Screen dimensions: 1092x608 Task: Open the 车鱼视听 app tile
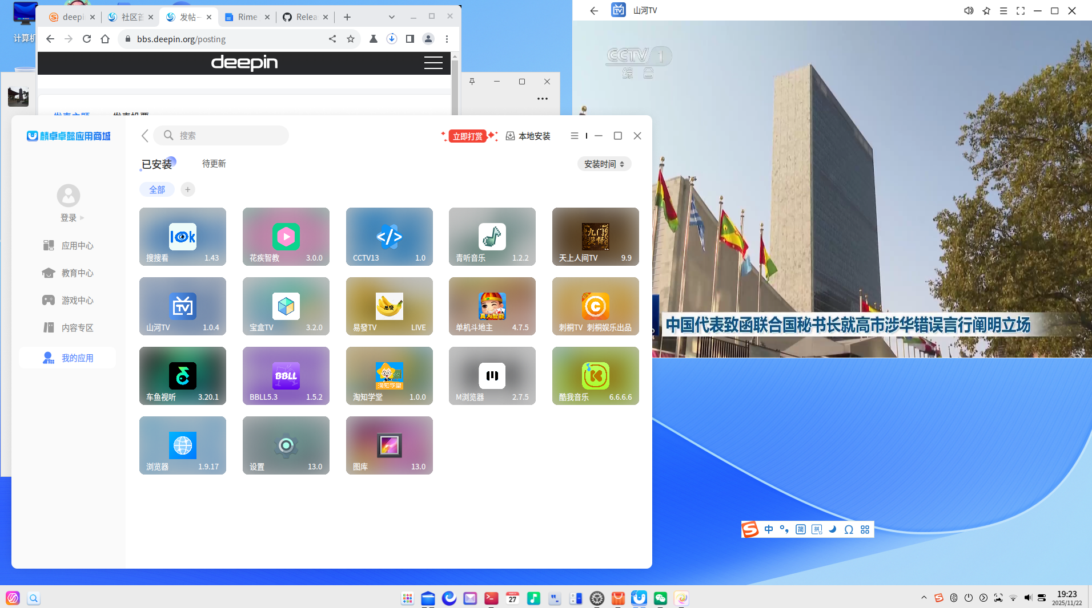point(183,376)
